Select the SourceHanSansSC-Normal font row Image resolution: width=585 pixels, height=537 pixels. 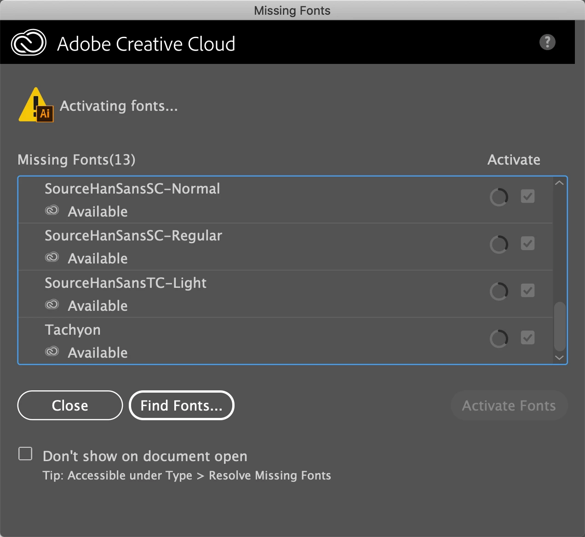click(286, 200)
